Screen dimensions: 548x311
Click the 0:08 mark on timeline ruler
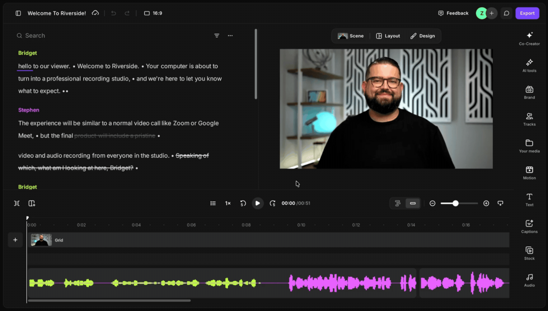click(246, 225)
